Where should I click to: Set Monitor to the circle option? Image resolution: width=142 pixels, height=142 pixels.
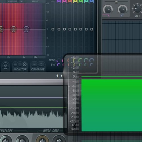tap(25, 64)
